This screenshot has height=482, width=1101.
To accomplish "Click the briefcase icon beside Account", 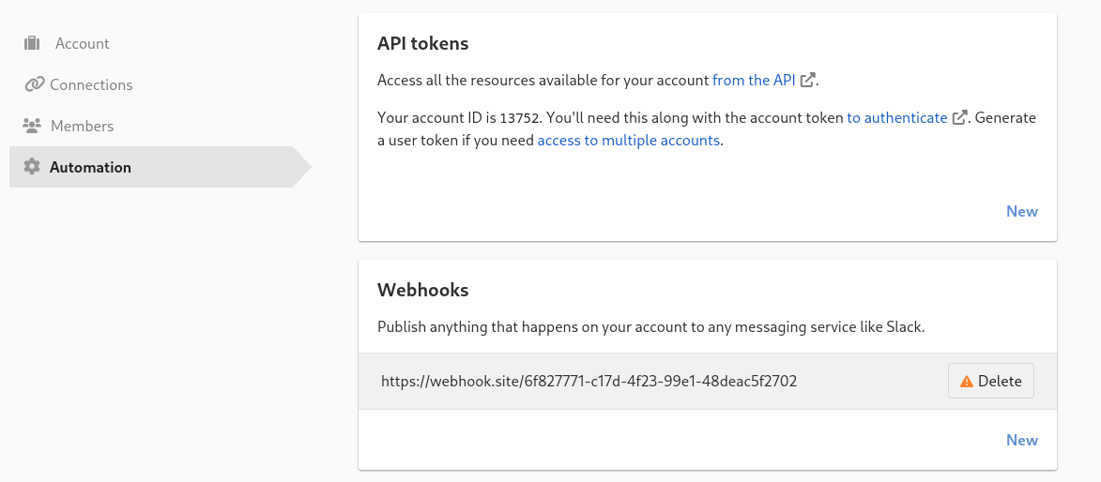I will point(33,43).
